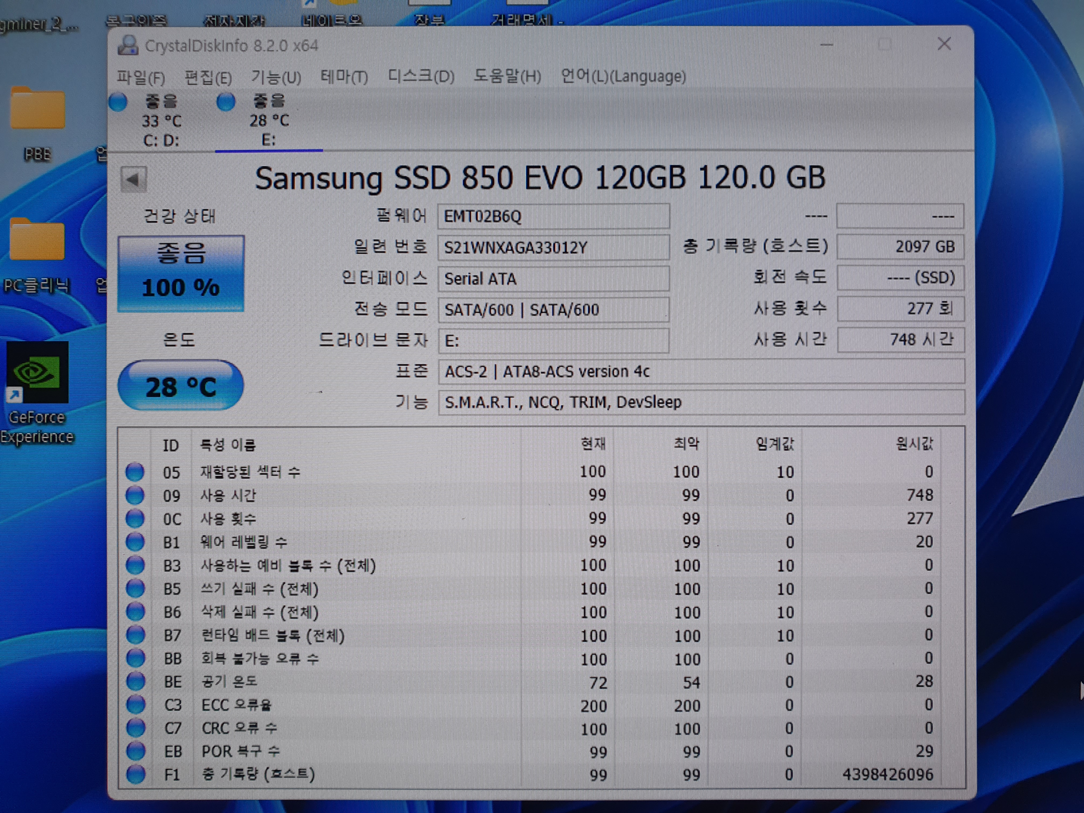Image resolution: width=1084 pixels, height=813 pixels.
Task: Open the 기능(U) menu
Action: [276, 77]
